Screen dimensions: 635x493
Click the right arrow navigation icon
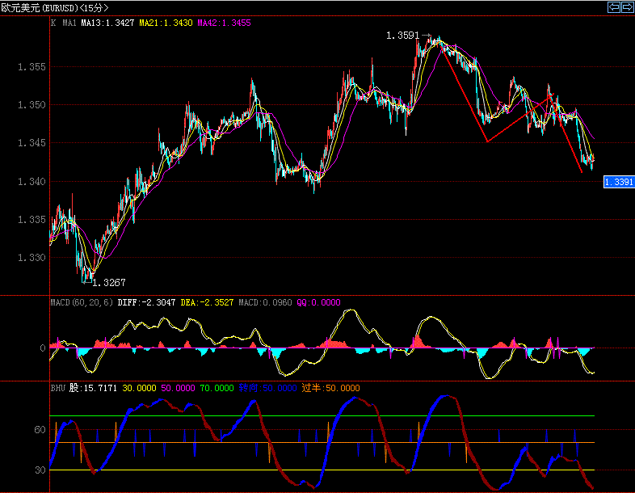click(627, 7)
